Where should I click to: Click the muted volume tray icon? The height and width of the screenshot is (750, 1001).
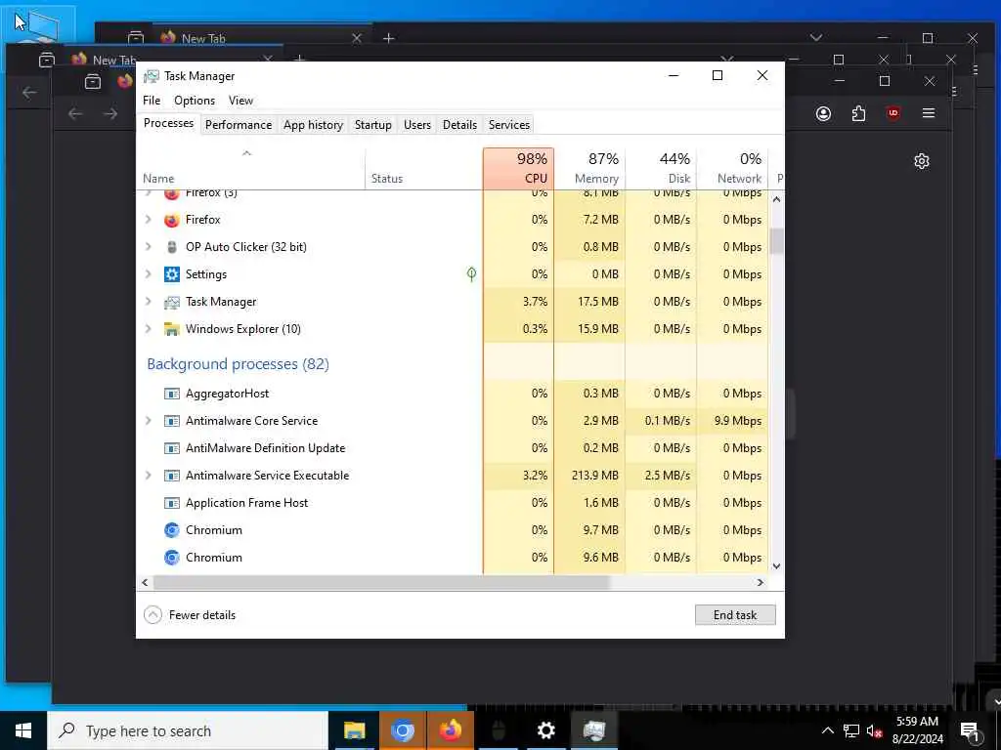(x=874, y=730)
